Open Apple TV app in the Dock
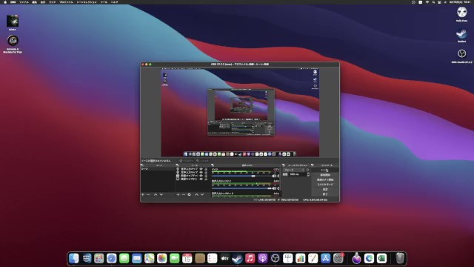Viewport: 474px width, 267px height. tap(224, 259)
